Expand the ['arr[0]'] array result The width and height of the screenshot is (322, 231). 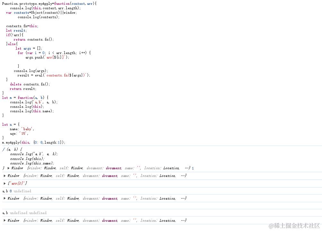pos(4,183)
